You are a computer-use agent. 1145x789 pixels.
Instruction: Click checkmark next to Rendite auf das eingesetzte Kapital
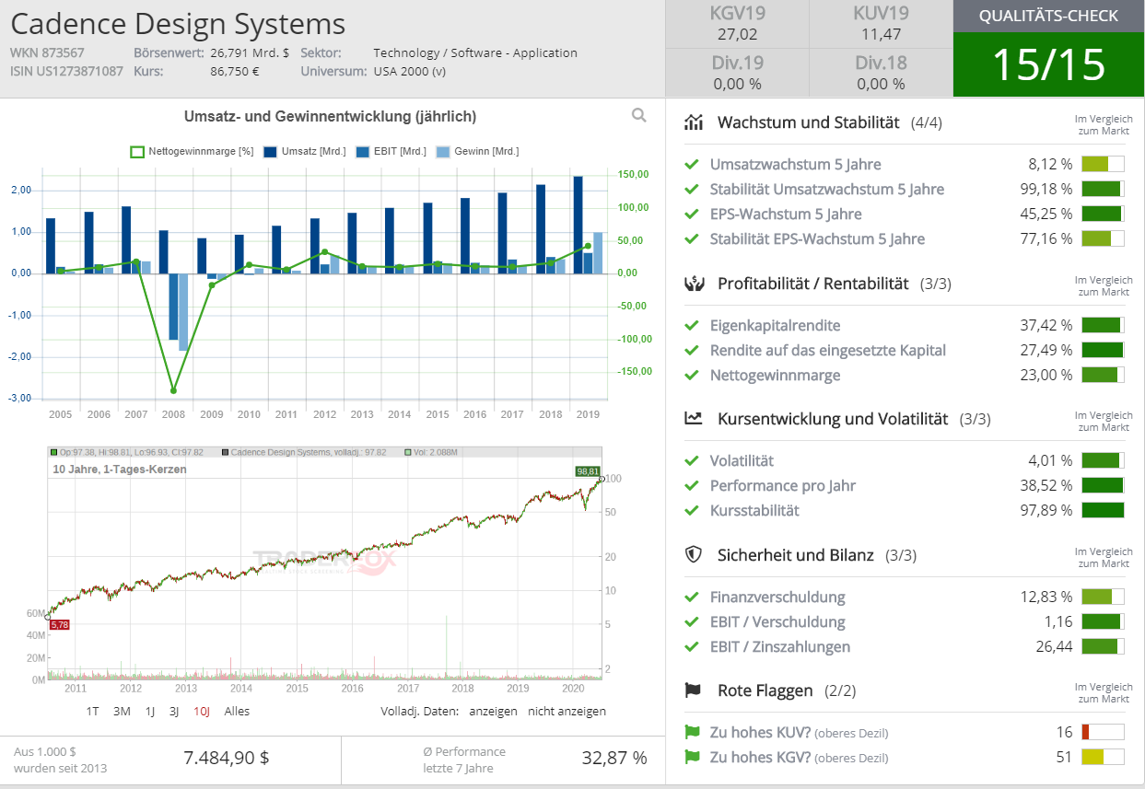(x=692, y=351)
